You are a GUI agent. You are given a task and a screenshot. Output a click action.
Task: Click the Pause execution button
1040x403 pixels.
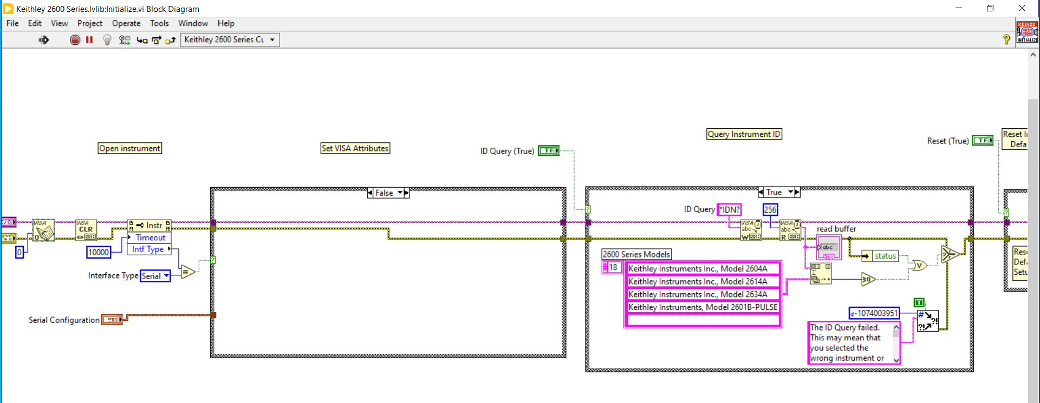pos(89,39)
